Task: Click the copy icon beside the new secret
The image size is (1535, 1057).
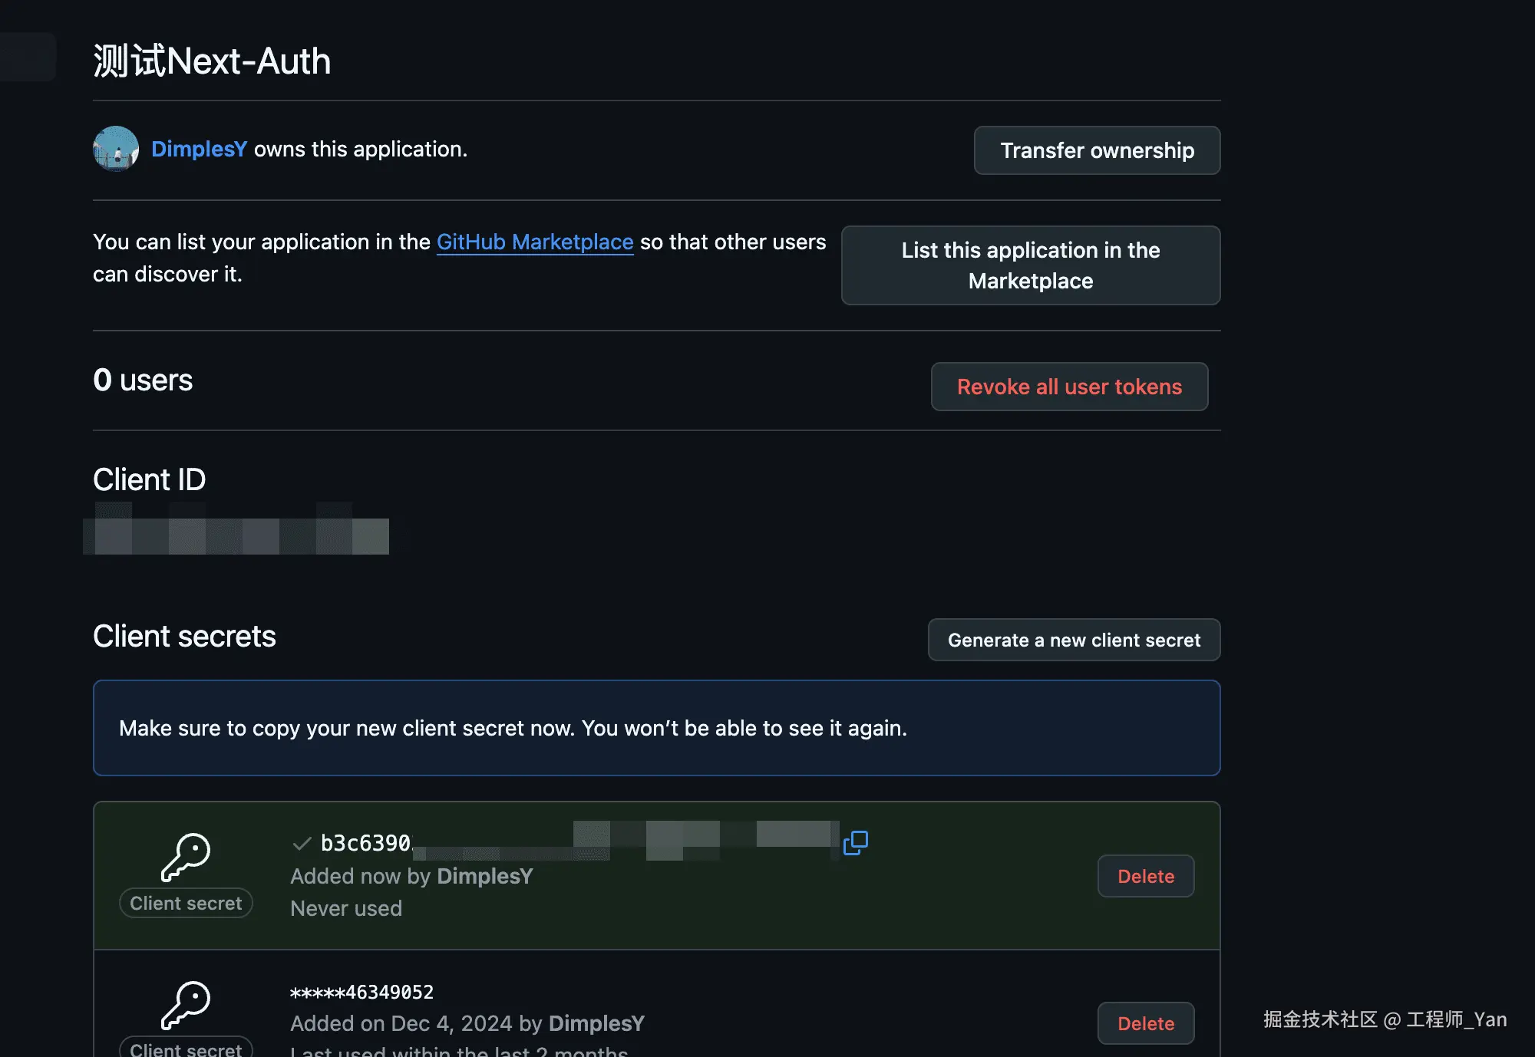Action: pyautogui.click(x=855, y=842)
